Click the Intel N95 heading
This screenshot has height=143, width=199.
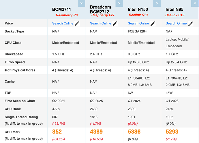pos(174,9)
